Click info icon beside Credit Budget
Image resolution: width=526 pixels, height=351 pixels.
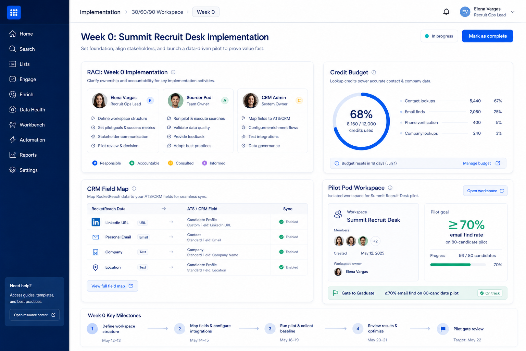click(374, 72)
